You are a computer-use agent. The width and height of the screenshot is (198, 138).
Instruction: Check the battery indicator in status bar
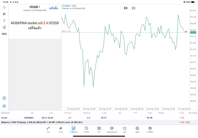(193, 2)
